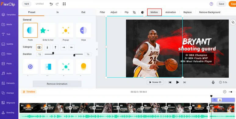The height and width of the screenshot is (119, 236).
Task: Click the redo arrow icon
Action: coord(57,4)
